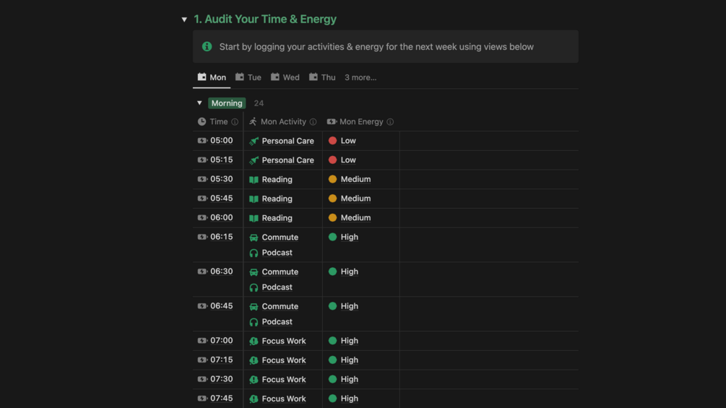The image size is (726, 408).
Task: Click the 06:30 time cell
Action: click(221, 272)
